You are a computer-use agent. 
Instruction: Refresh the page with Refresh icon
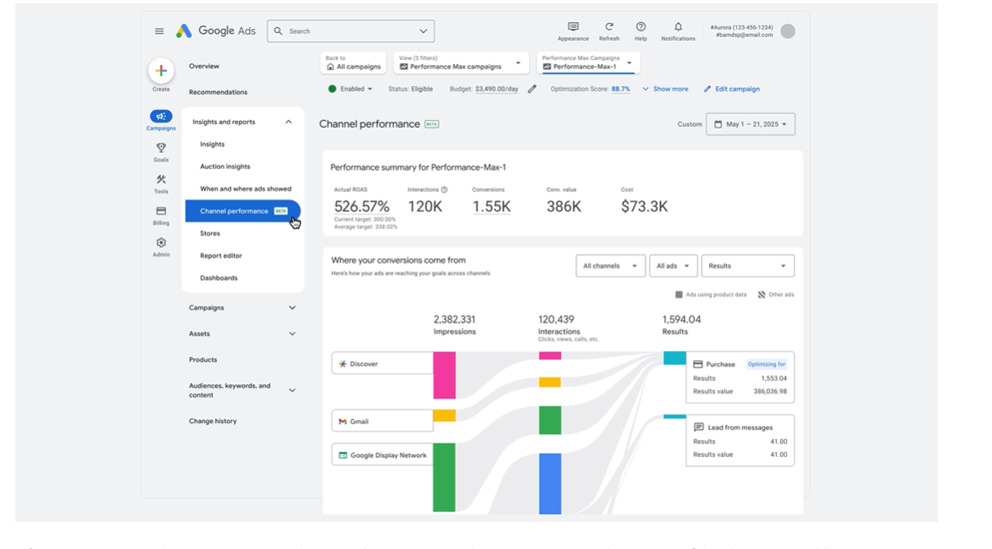(x=609, y=26)
